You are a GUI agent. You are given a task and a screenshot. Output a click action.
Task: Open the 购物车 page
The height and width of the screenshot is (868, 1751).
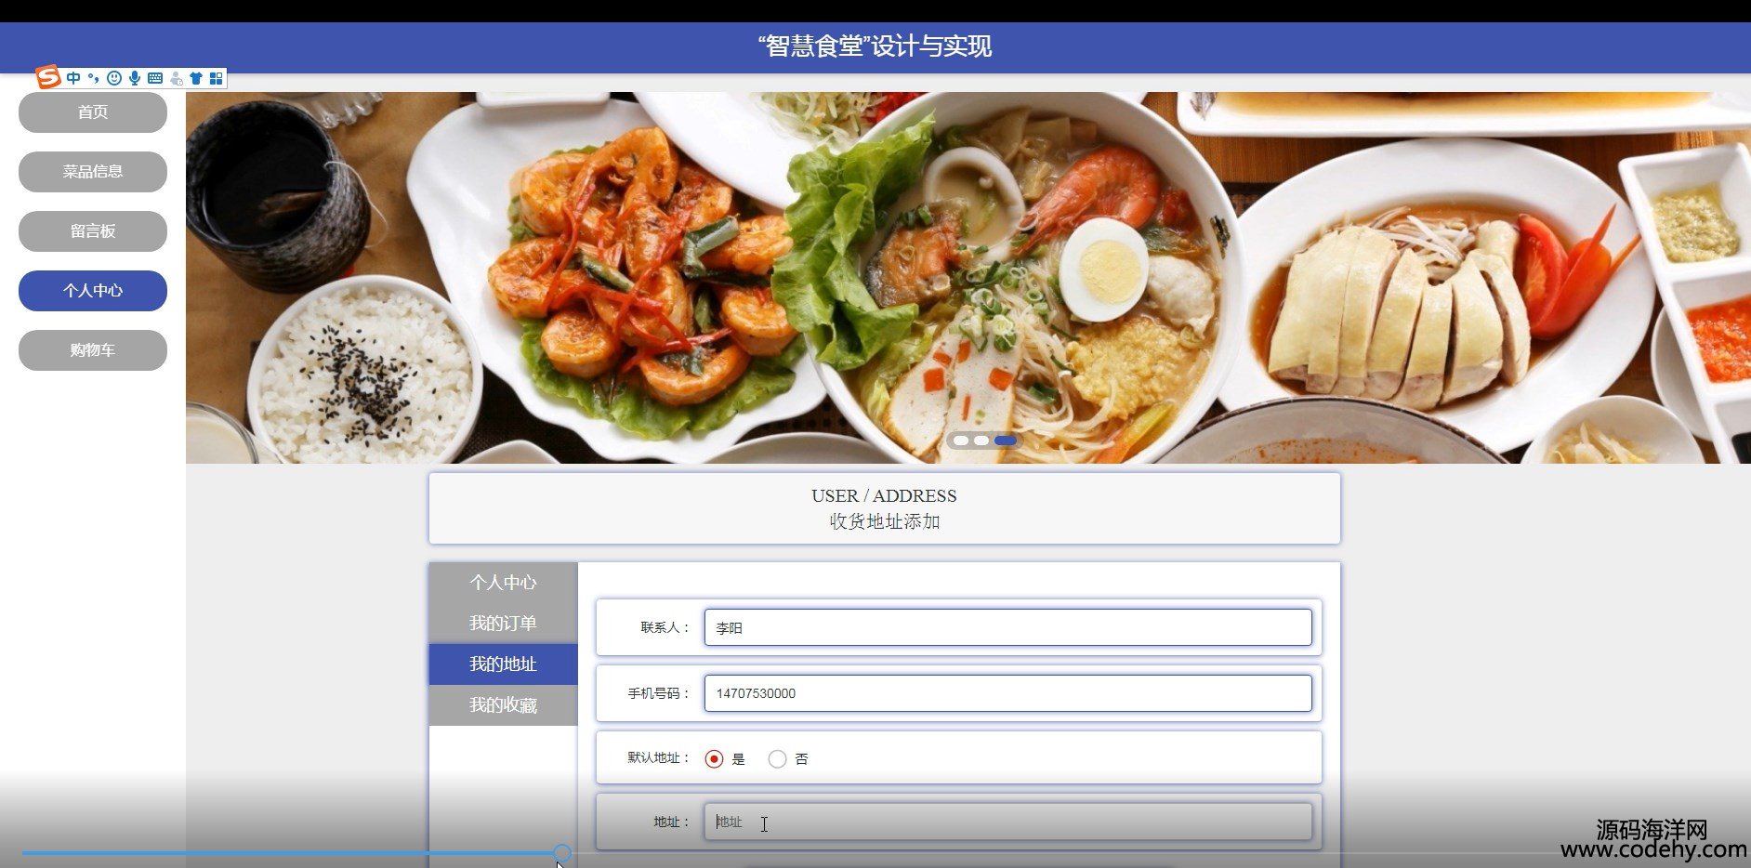[x=93, y=350]
